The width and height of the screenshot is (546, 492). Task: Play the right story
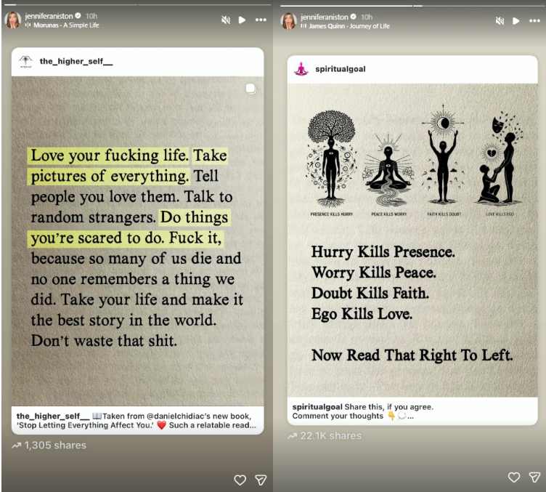[x=516, y=21]
